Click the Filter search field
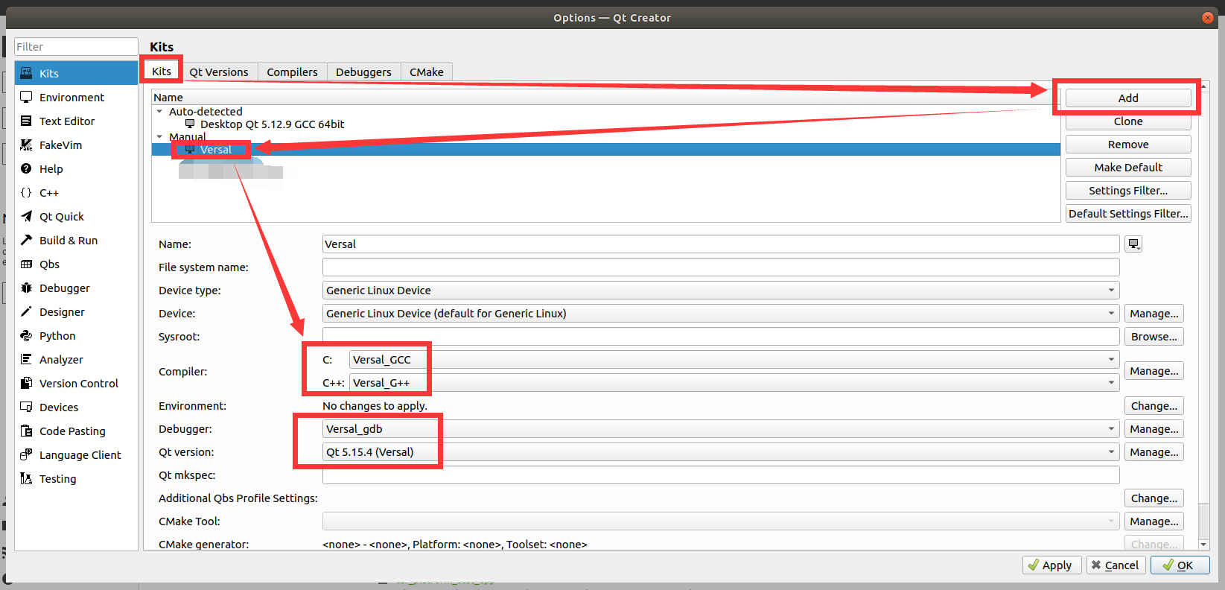This screenshot has height=590, width=1225. point(76,46)
